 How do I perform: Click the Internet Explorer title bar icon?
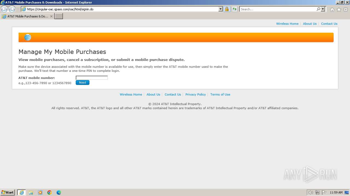(x=2, y=2)
